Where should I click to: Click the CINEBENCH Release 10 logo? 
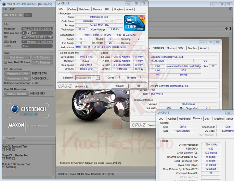click(28, 110)
